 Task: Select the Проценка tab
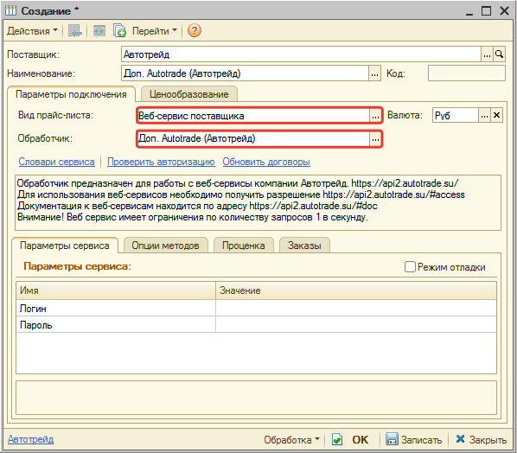(243, 246)
